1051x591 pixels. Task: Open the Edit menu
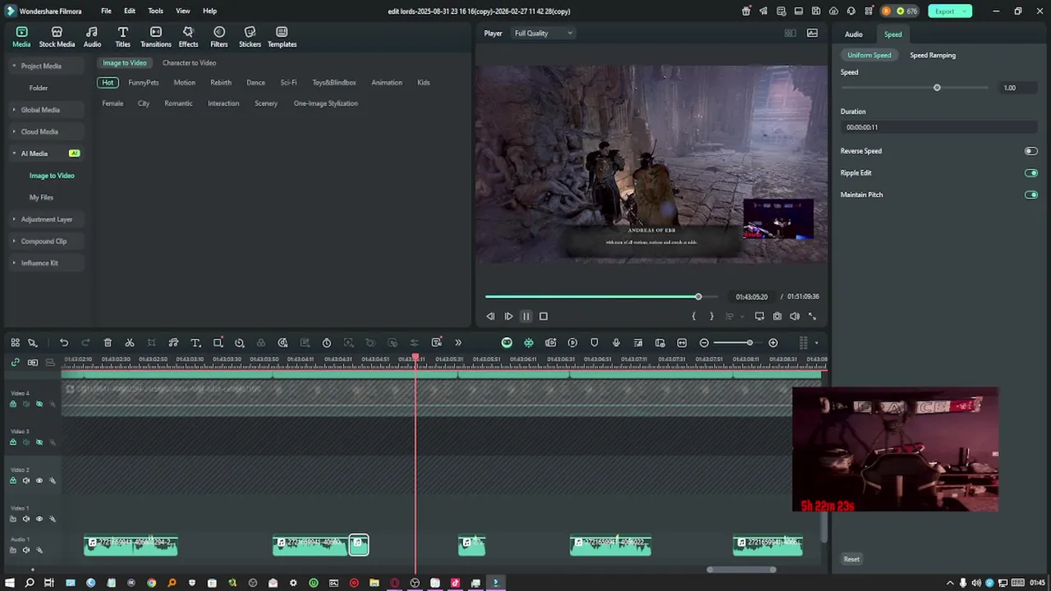(x=130, y=11)
